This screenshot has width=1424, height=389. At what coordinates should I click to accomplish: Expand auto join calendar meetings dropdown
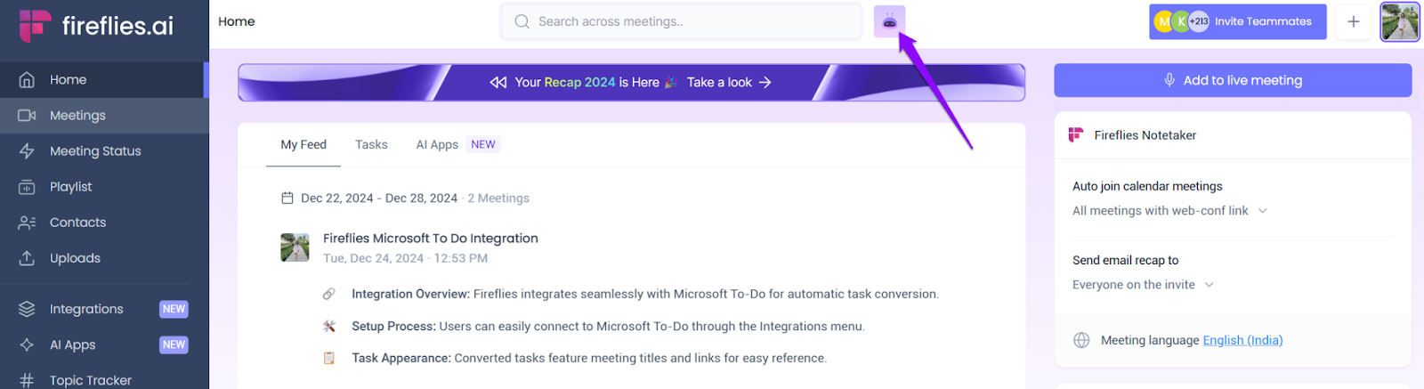1169,211
